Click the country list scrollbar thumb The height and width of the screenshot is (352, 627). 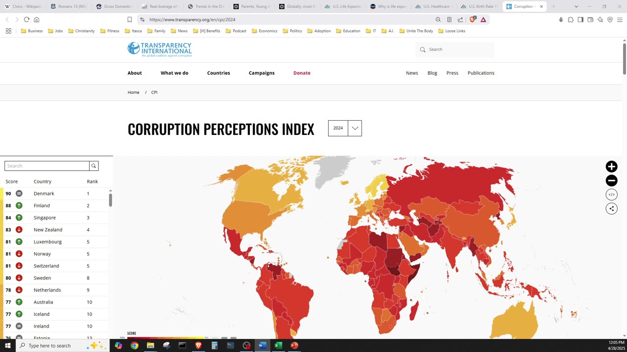coord(110,200)
